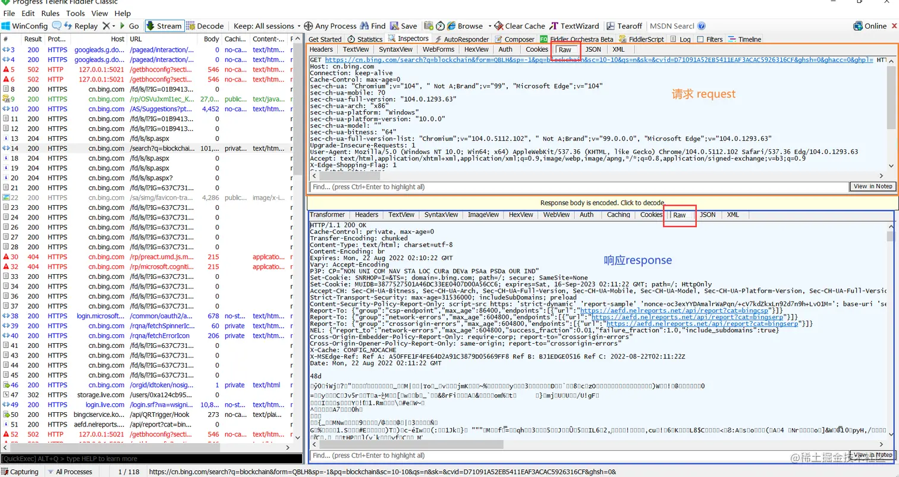
Task: Click the report?cat=bingcsp URL link in response
Action: click(673, 309)
